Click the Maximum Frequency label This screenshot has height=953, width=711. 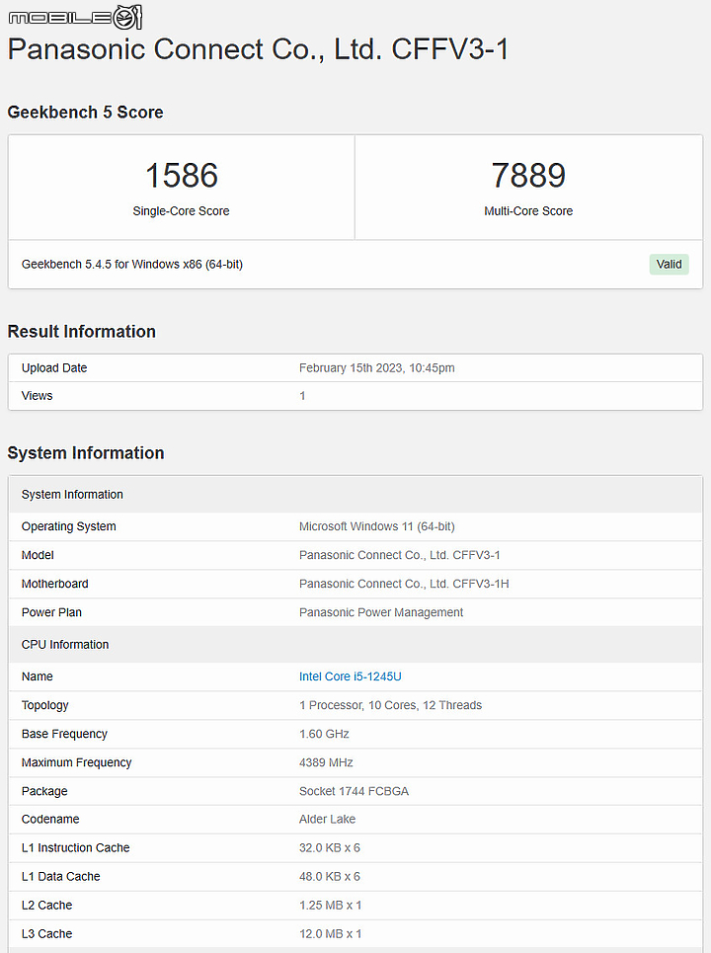[x=77, y=762]
